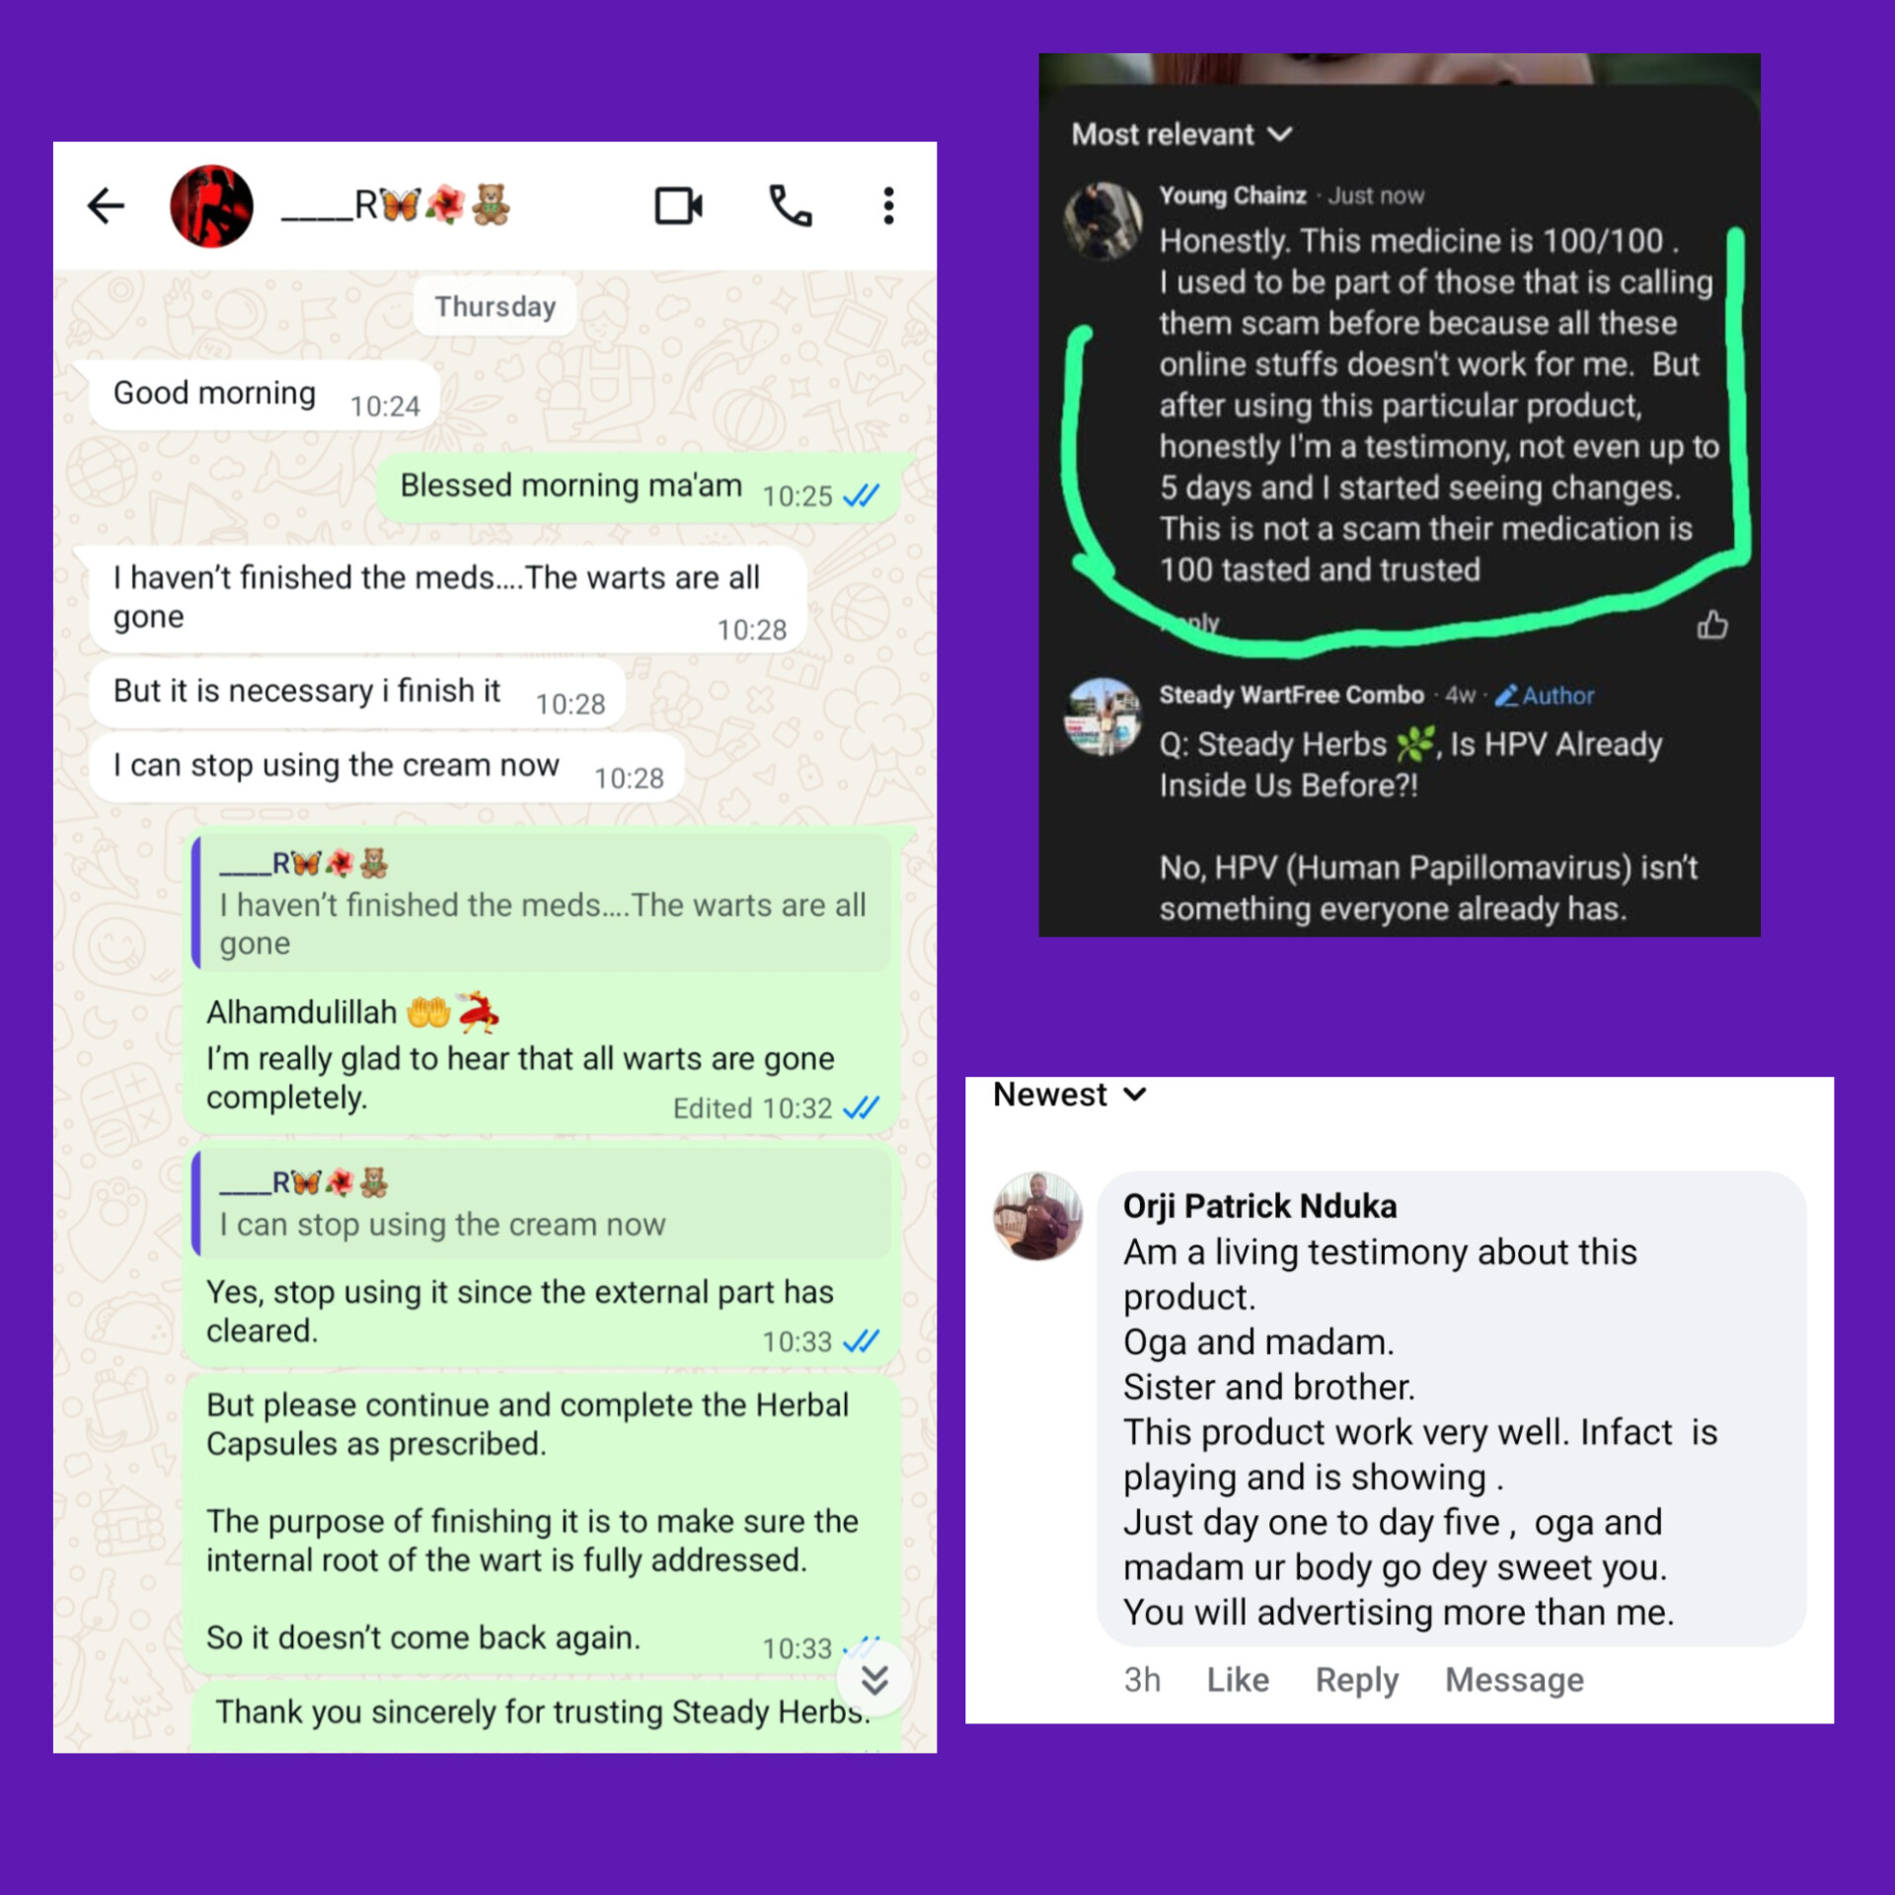Image resolution: width=1895 pixels, height=1895 pixels.
Task: Tap quoted 'I can stop using the cream now'
Action: 542,1204
